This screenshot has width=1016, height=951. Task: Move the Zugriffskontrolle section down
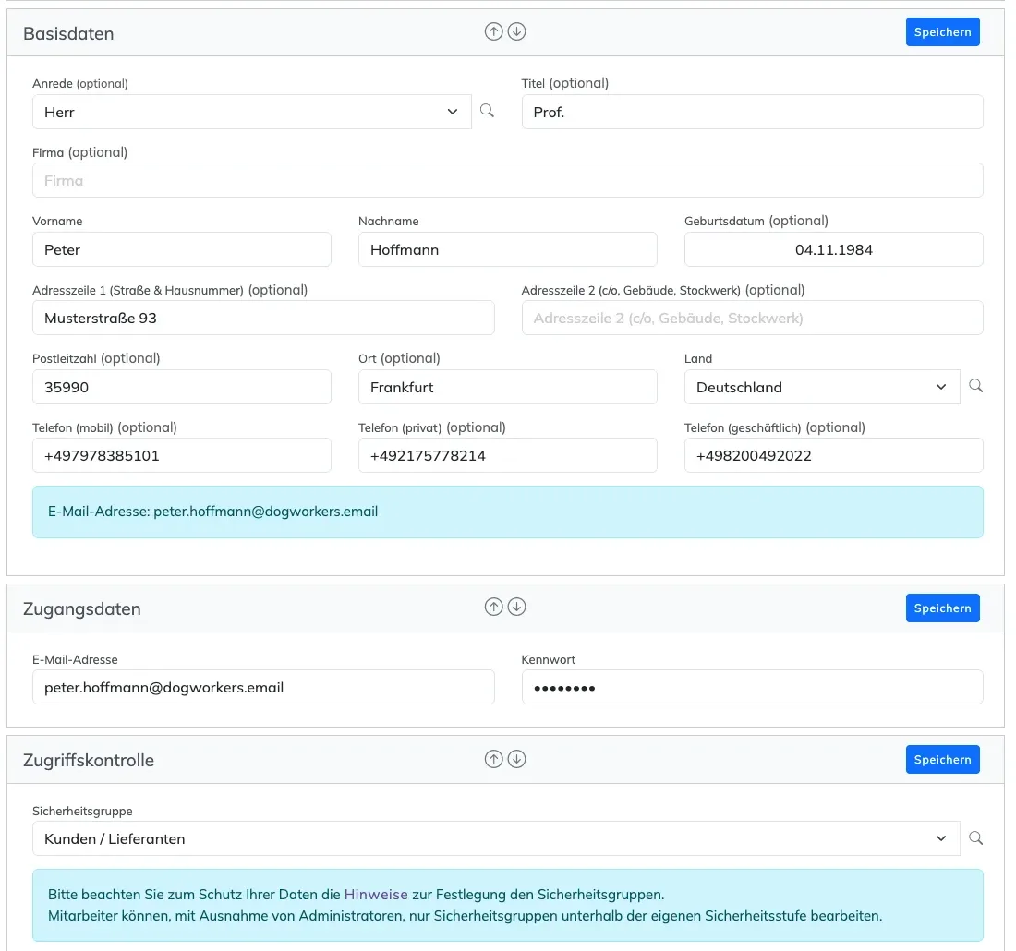coord(516,759)
